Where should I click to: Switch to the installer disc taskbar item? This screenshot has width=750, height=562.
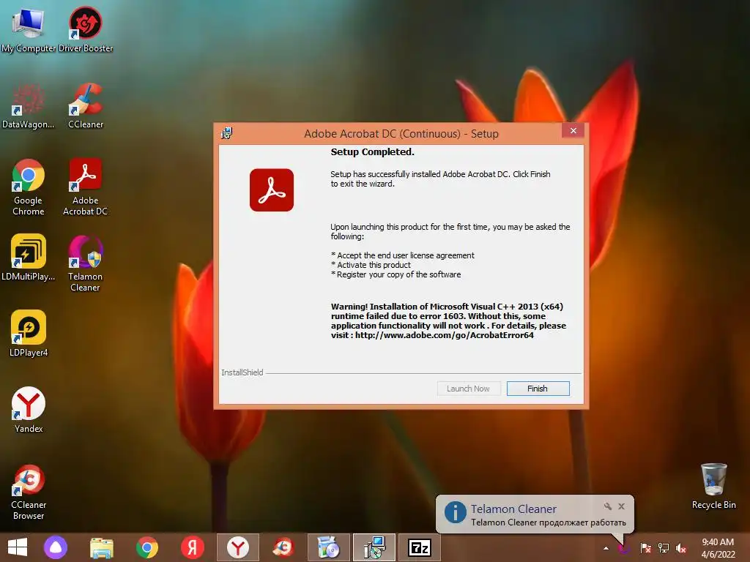(329, 547)
